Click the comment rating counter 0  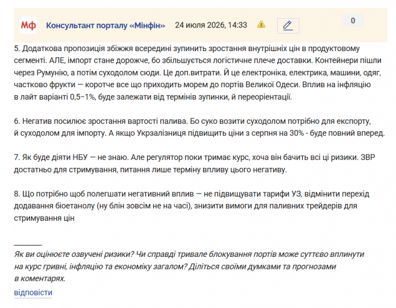click(x=353, y=20)
